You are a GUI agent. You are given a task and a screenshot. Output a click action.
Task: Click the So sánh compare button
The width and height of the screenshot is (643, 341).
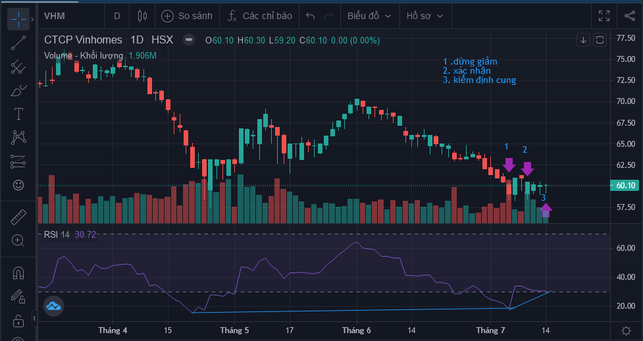click(187, 15)
